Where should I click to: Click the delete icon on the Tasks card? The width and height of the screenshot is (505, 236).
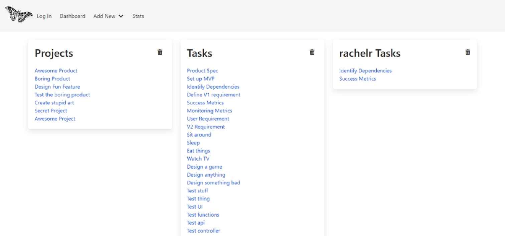click(x=312, y=52)
